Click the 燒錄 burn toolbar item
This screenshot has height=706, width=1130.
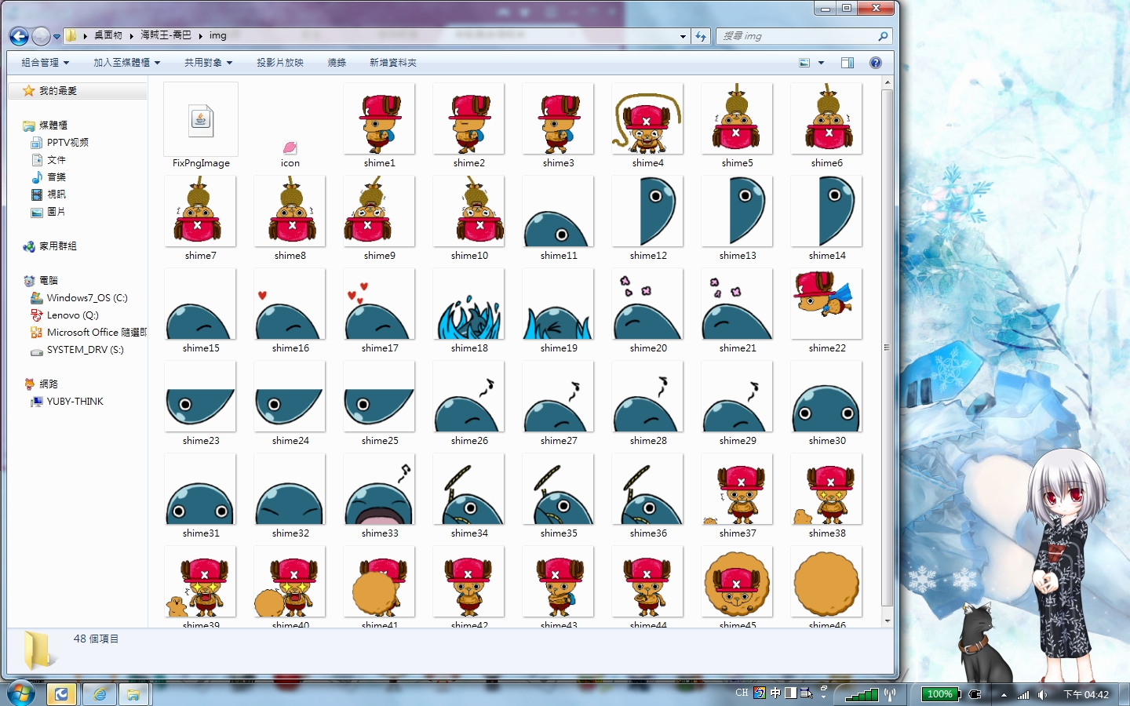pos(337,63)
